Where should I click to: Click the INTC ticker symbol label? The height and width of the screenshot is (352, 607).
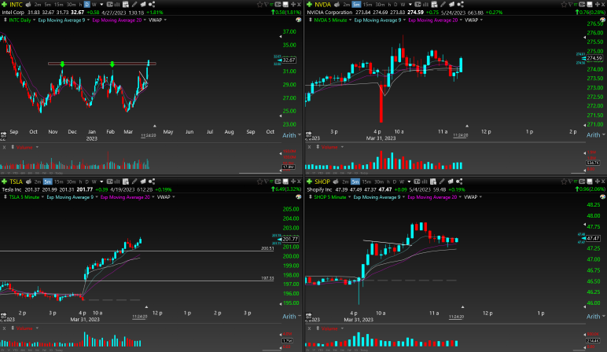point(16,4)
